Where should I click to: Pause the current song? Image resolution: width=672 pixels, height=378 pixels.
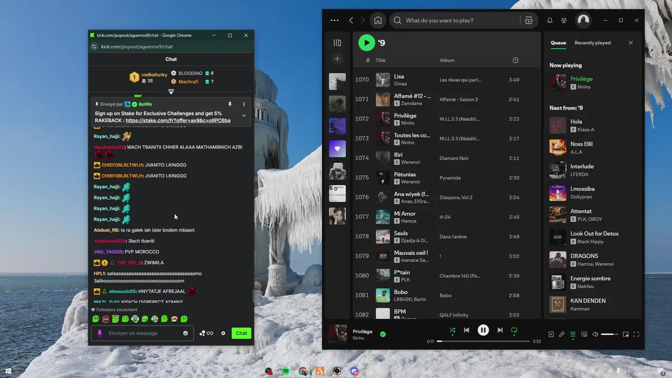click(483, 330)
